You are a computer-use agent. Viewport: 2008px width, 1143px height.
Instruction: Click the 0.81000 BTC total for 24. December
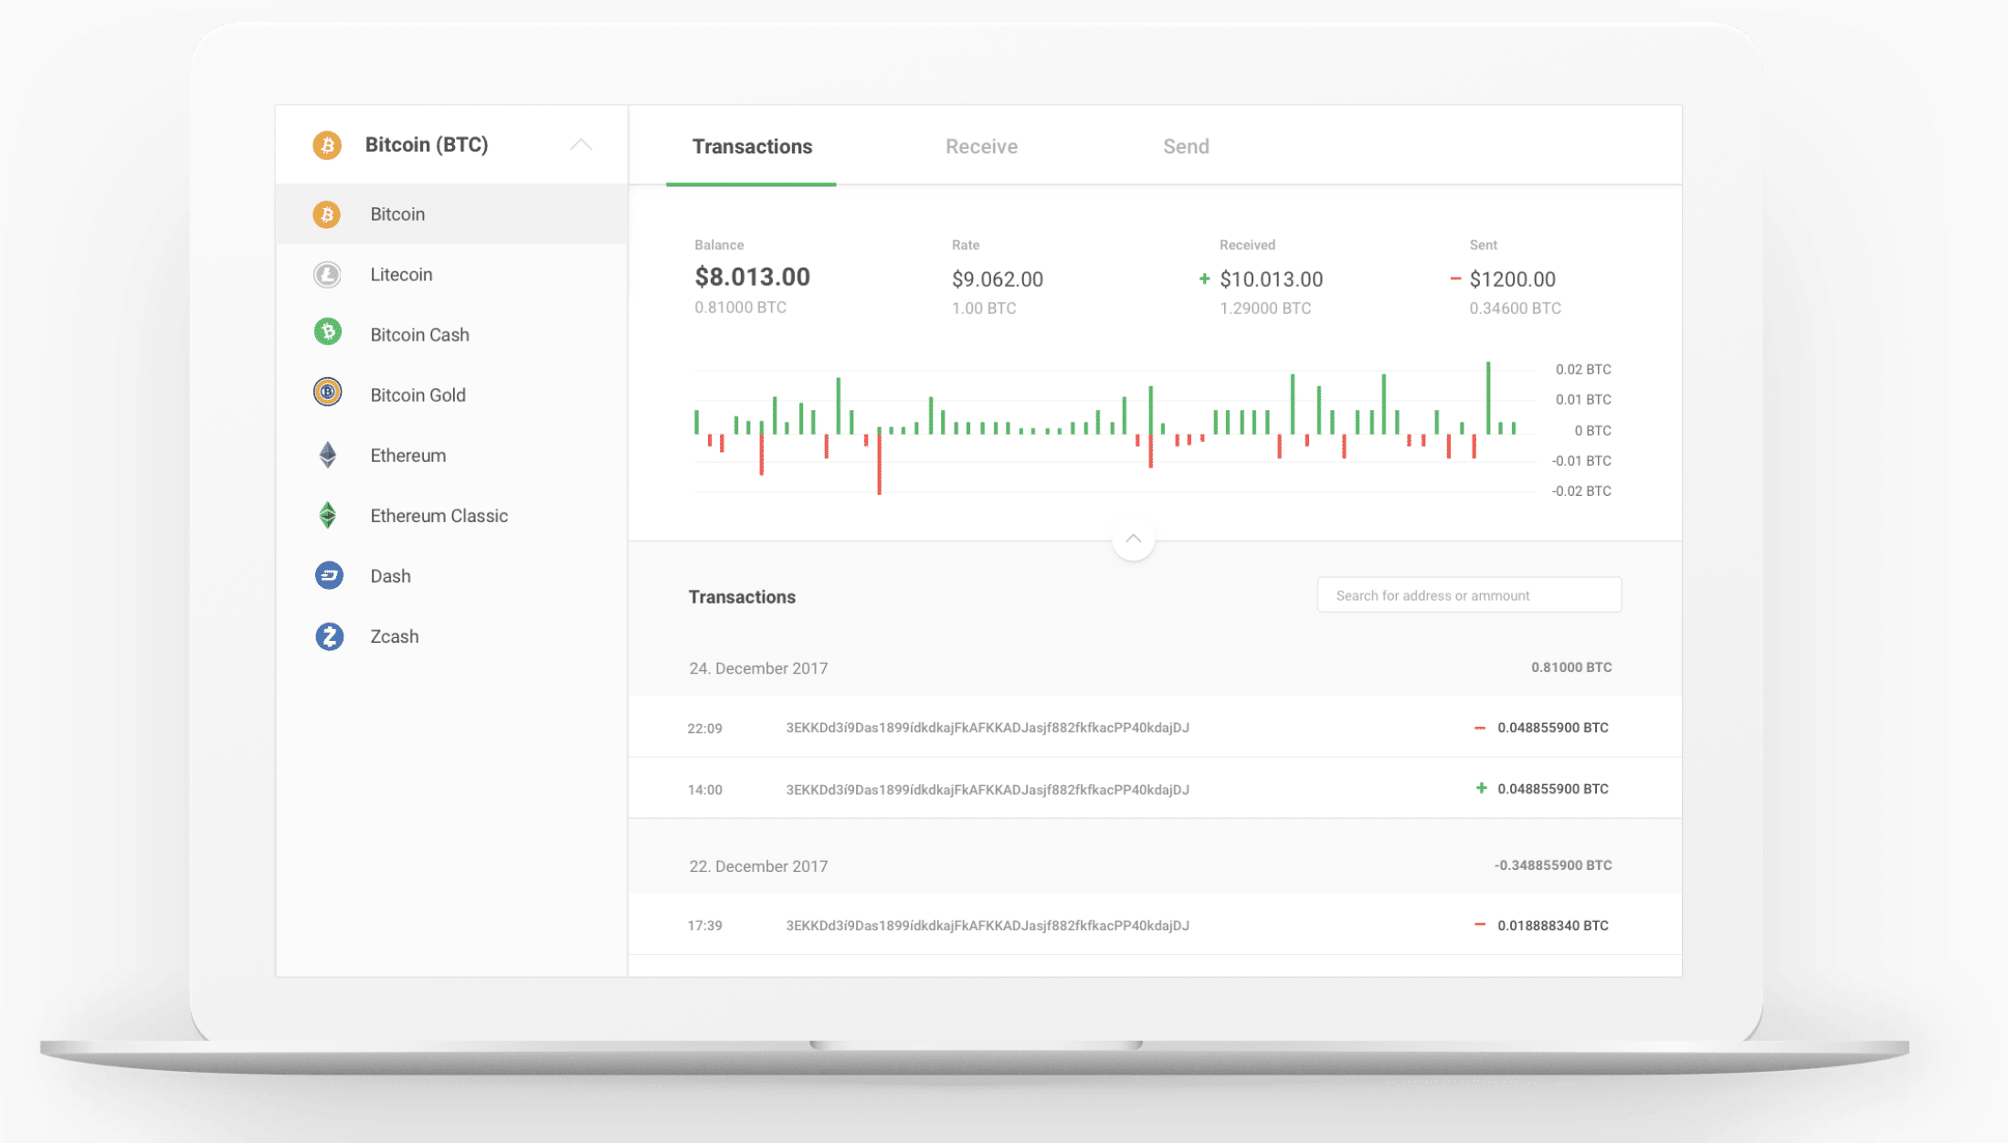coord(1571,667)
